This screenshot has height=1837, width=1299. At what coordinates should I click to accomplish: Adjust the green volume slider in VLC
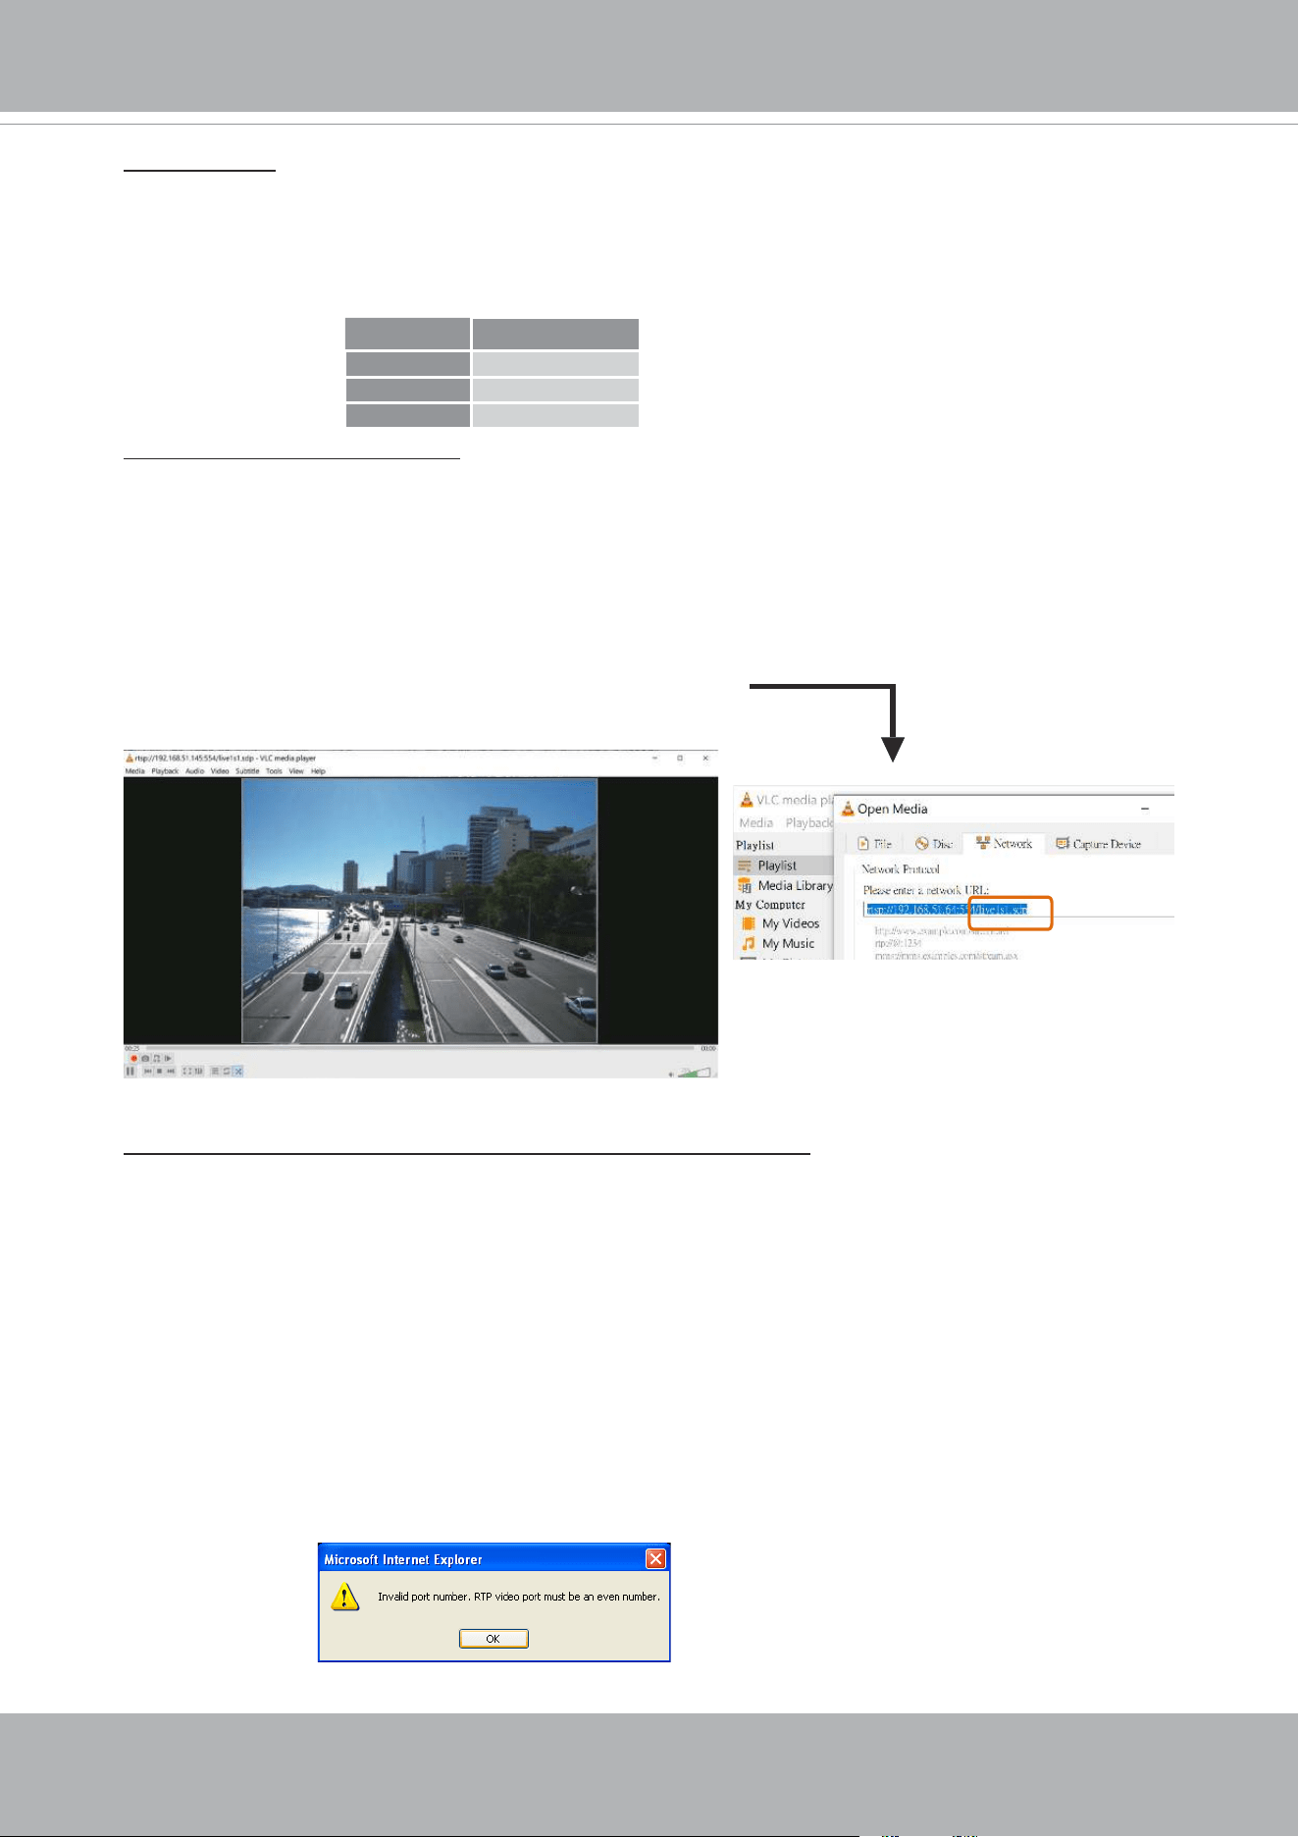(x=694, y=1073)
